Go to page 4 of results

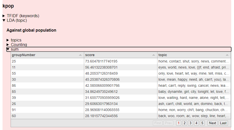pos(196,123)
